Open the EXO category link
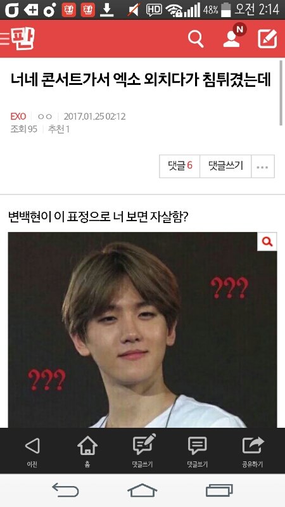285x507 pixels. click(18, 117)
